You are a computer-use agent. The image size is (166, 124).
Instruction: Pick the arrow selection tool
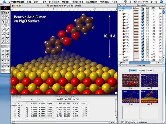[3, 21]
